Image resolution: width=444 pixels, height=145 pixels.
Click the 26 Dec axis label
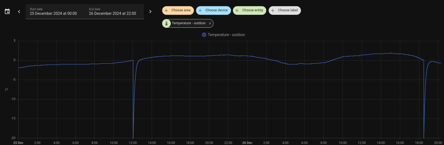click(247, 142)
